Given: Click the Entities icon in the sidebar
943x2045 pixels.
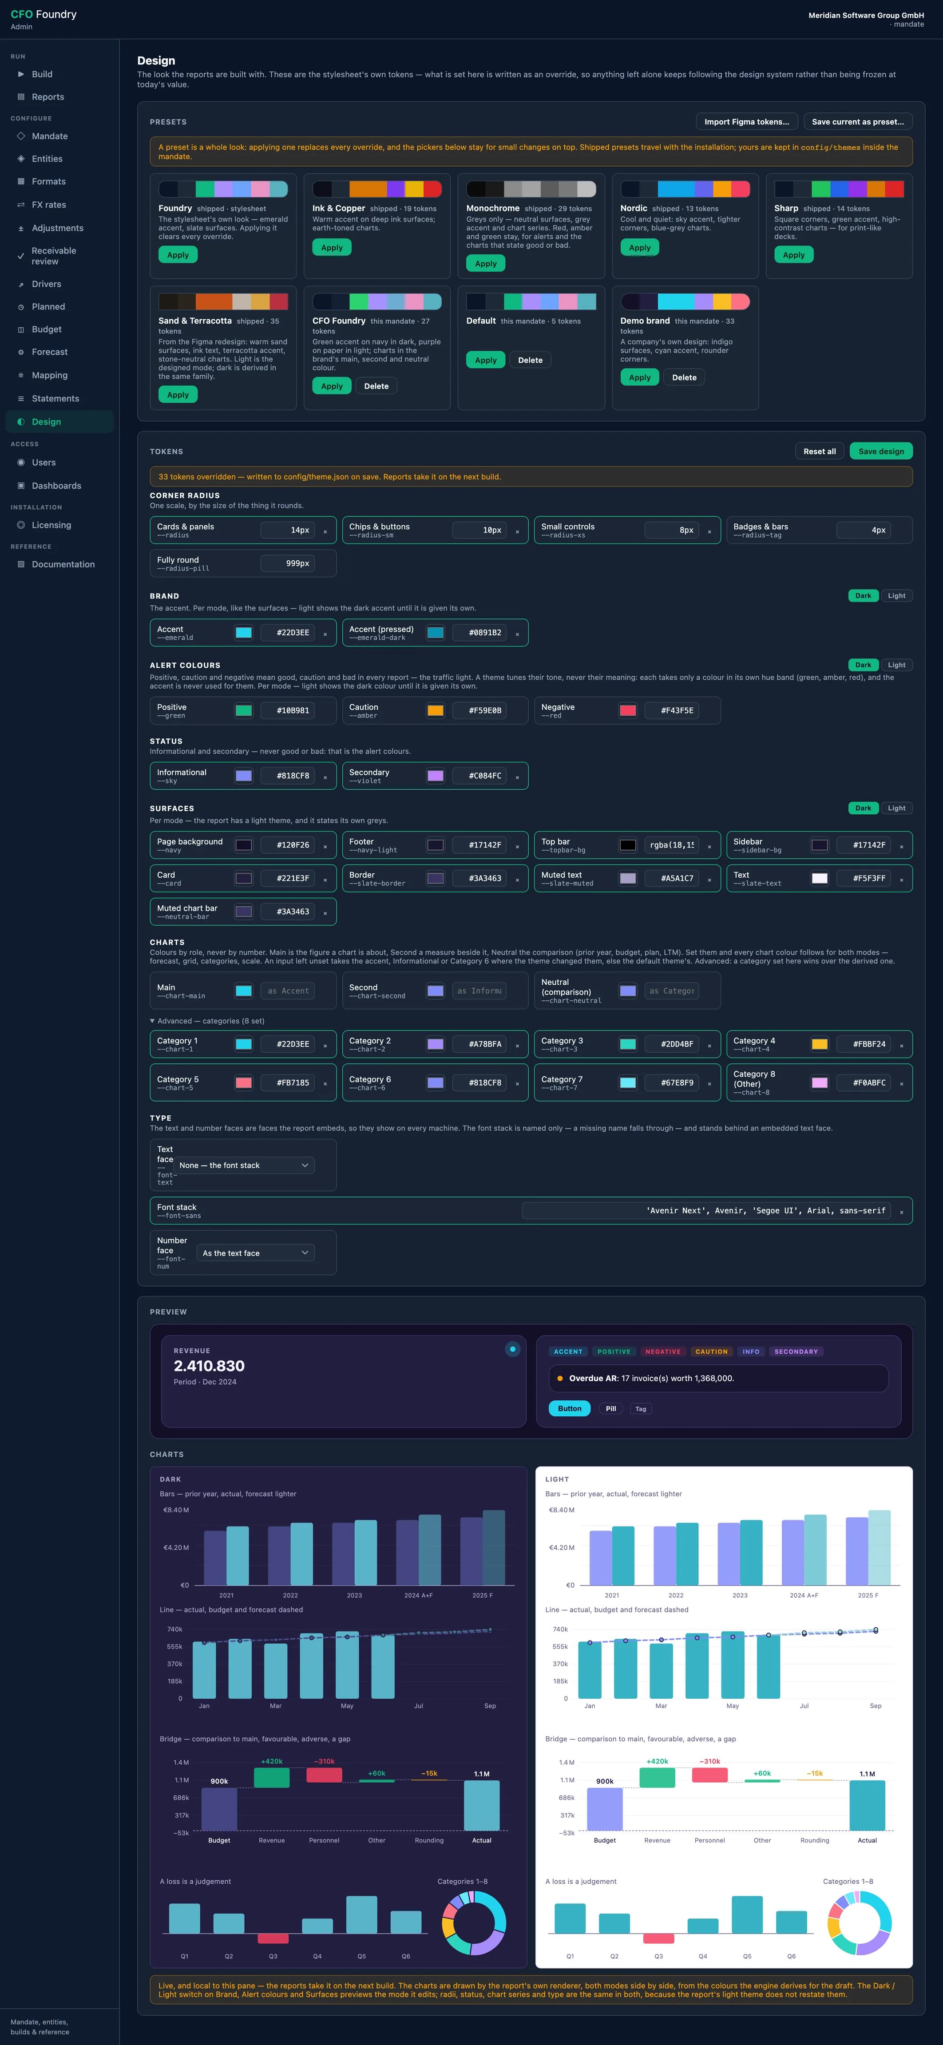Looking at the screenshot, I should point(20,159).
